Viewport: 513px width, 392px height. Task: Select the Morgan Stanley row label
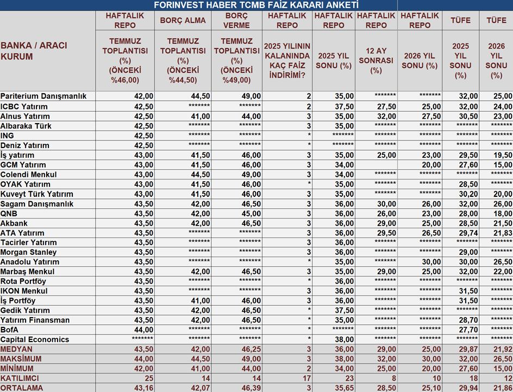click(28, 252)
